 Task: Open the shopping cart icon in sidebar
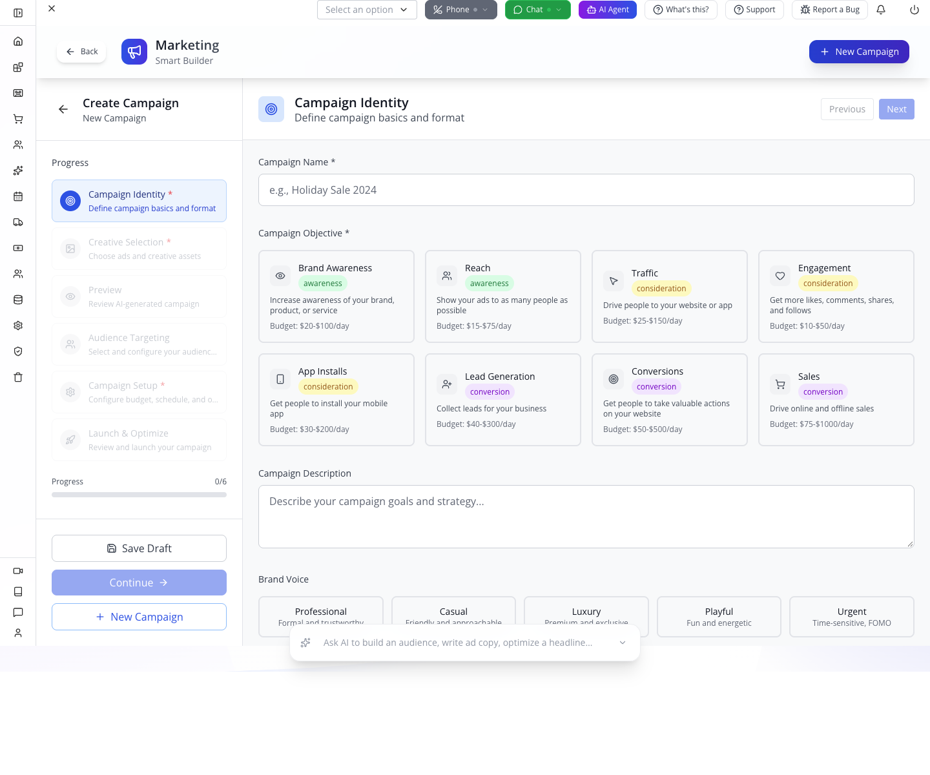coord(18,119)
